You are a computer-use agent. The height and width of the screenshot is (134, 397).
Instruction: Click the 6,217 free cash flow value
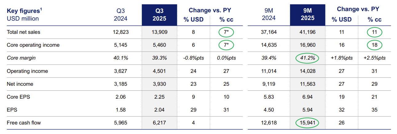pyautogui.click(x=159, y=123)
